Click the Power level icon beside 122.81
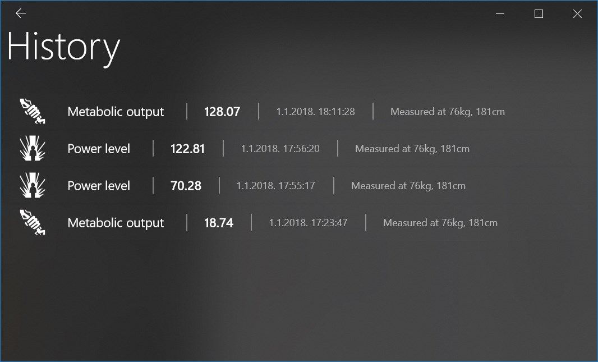 33,148
